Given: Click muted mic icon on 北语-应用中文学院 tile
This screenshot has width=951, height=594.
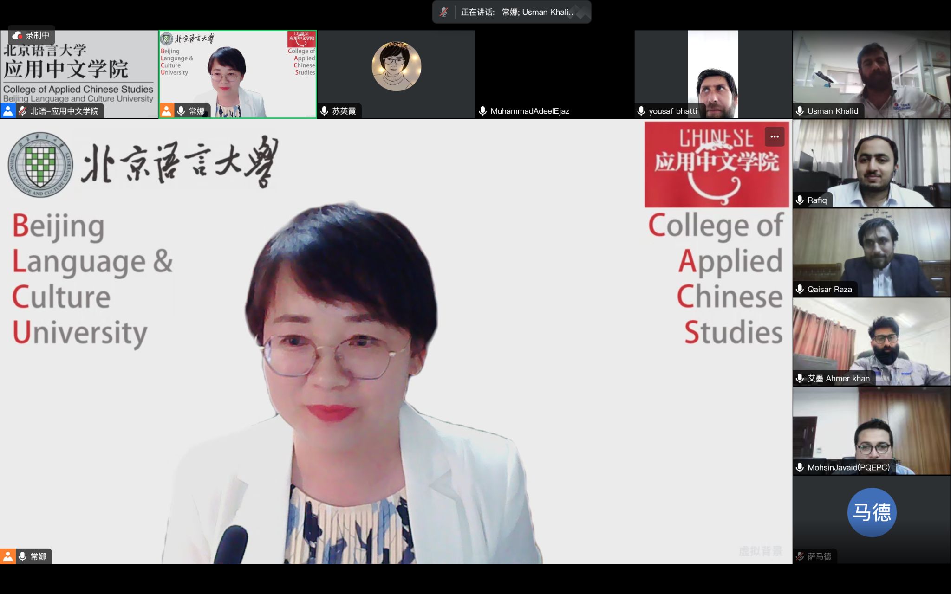Looking at the screenshot, I should tap(22, 111).
